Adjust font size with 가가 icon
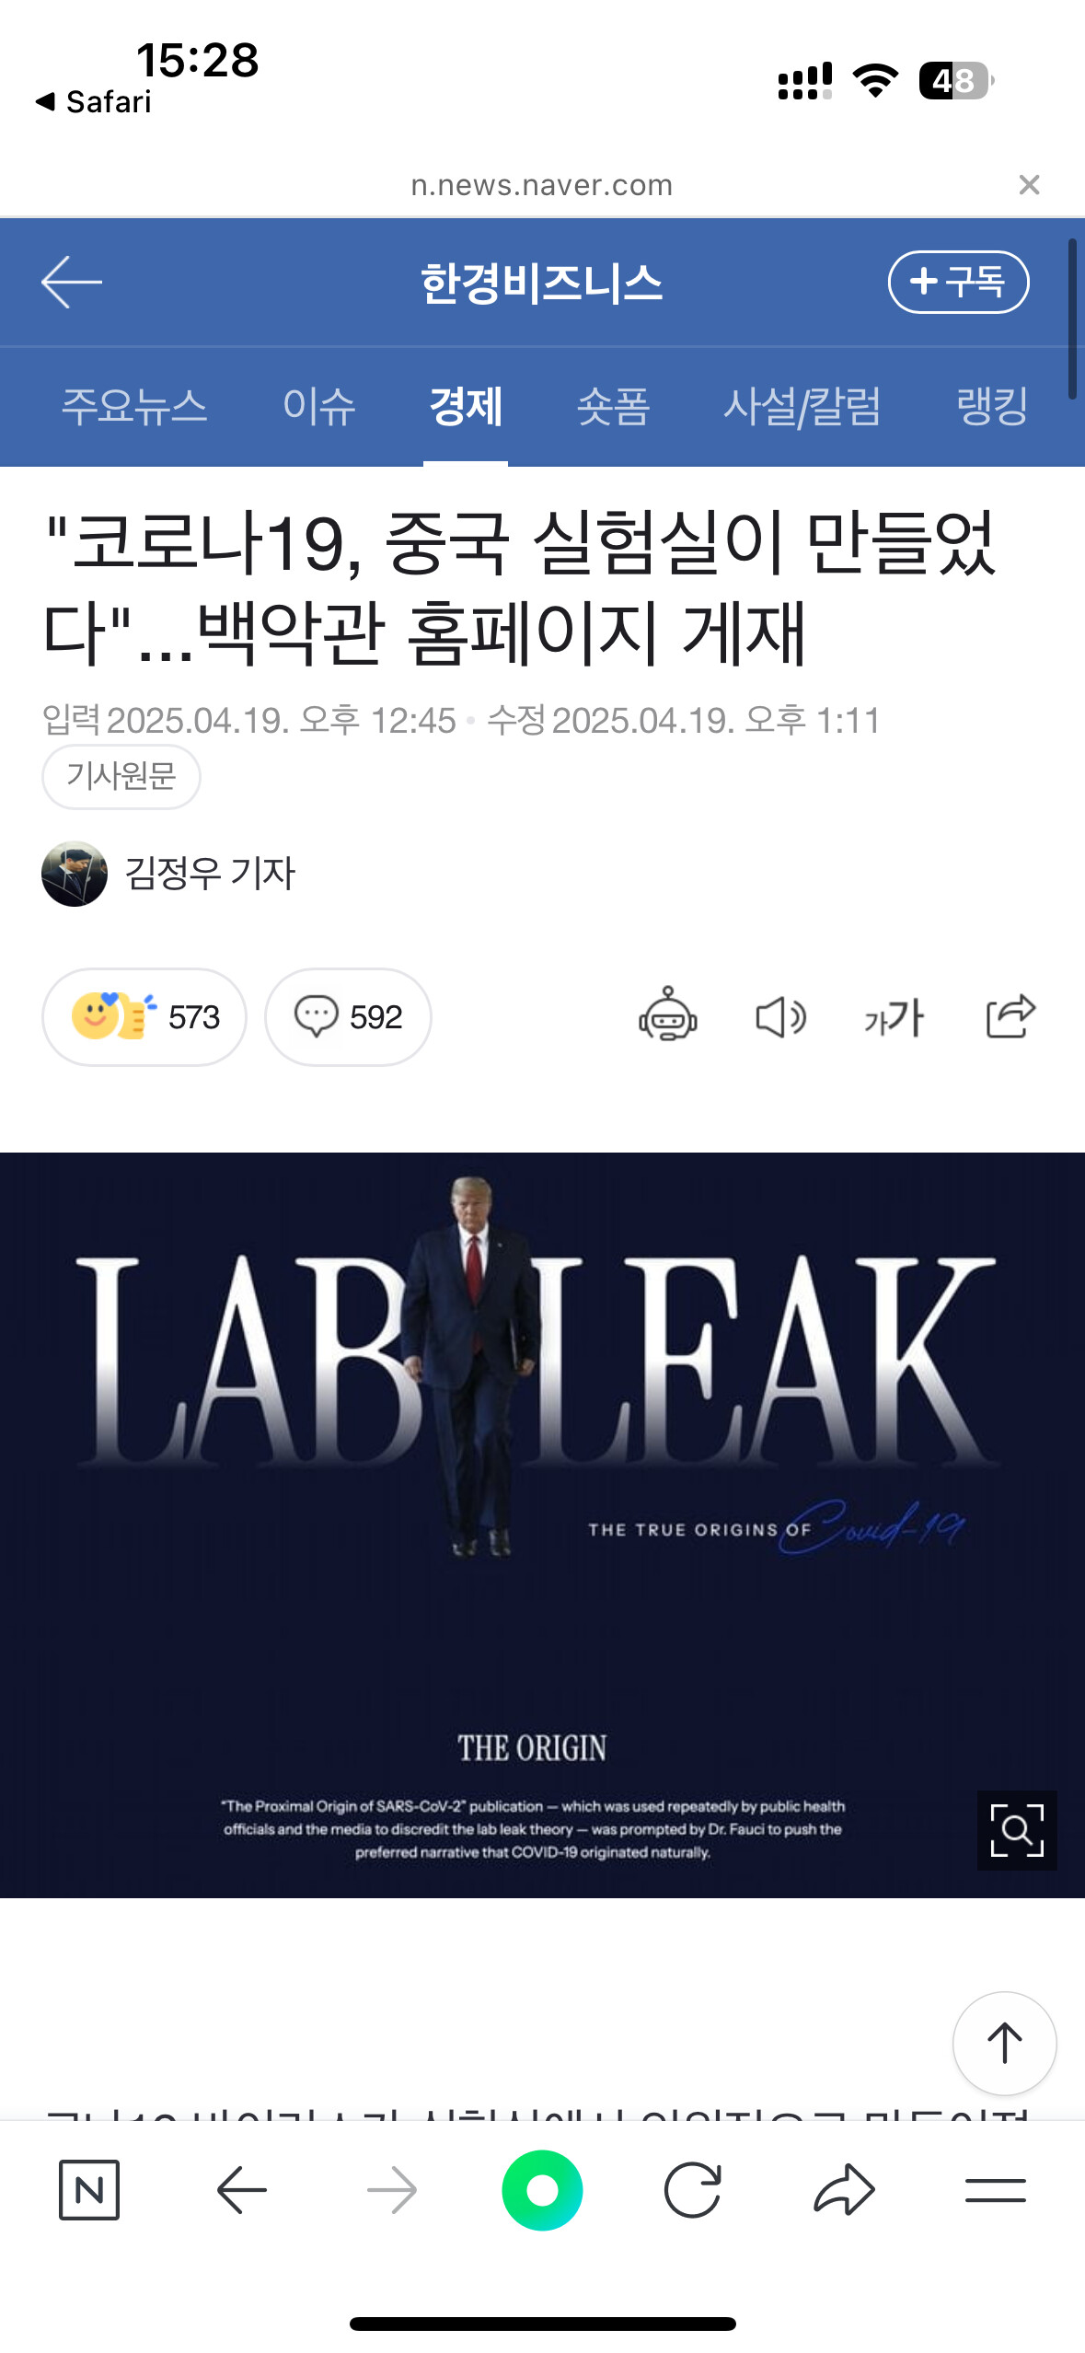The width and height of the screenshot is (1085, 2353). pyautogui.click(x=894, y=1017)
